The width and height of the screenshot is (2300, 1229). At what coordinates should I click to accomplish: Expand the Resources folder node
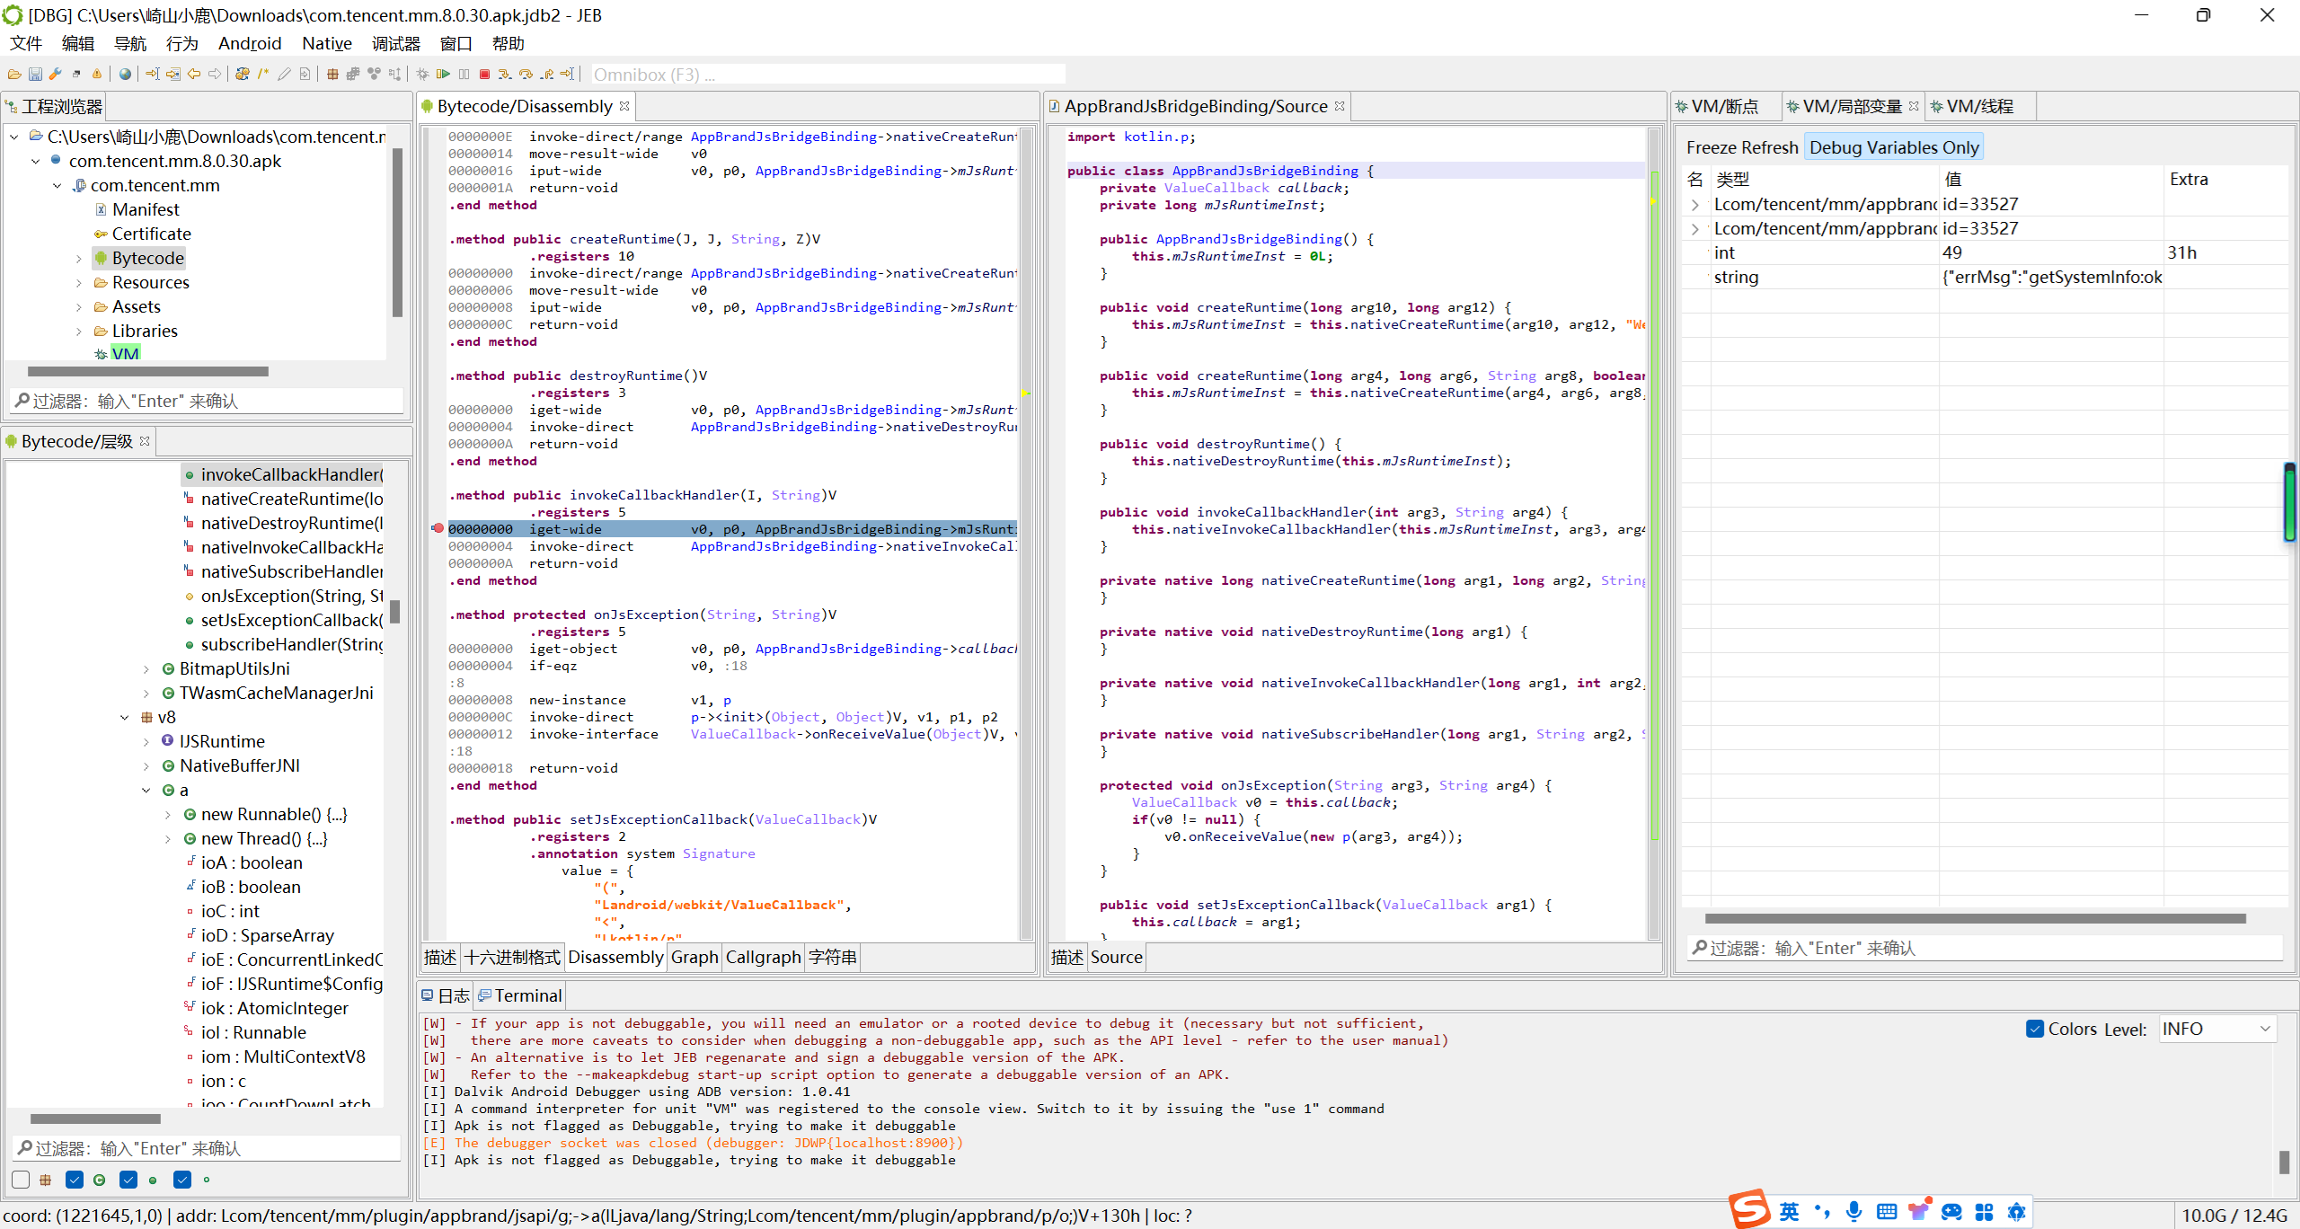[79, 283]
